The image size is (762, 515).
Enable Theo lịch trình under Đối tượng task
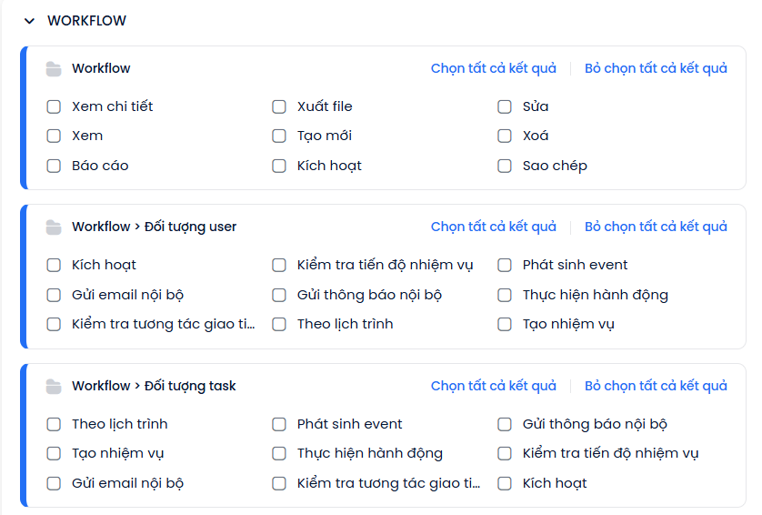coord(55,425)
